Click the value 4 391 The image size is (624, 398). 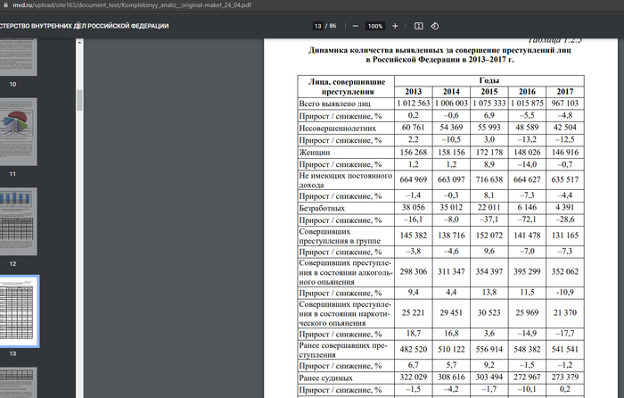[x=564, y=208]
